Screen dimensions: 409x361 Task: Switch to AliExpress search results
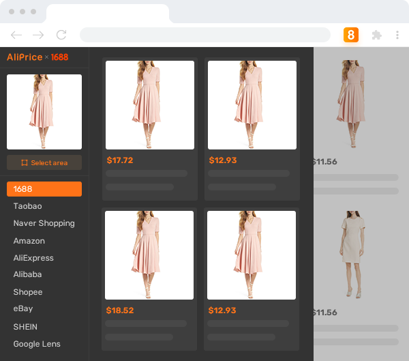[x=33, y=258]
